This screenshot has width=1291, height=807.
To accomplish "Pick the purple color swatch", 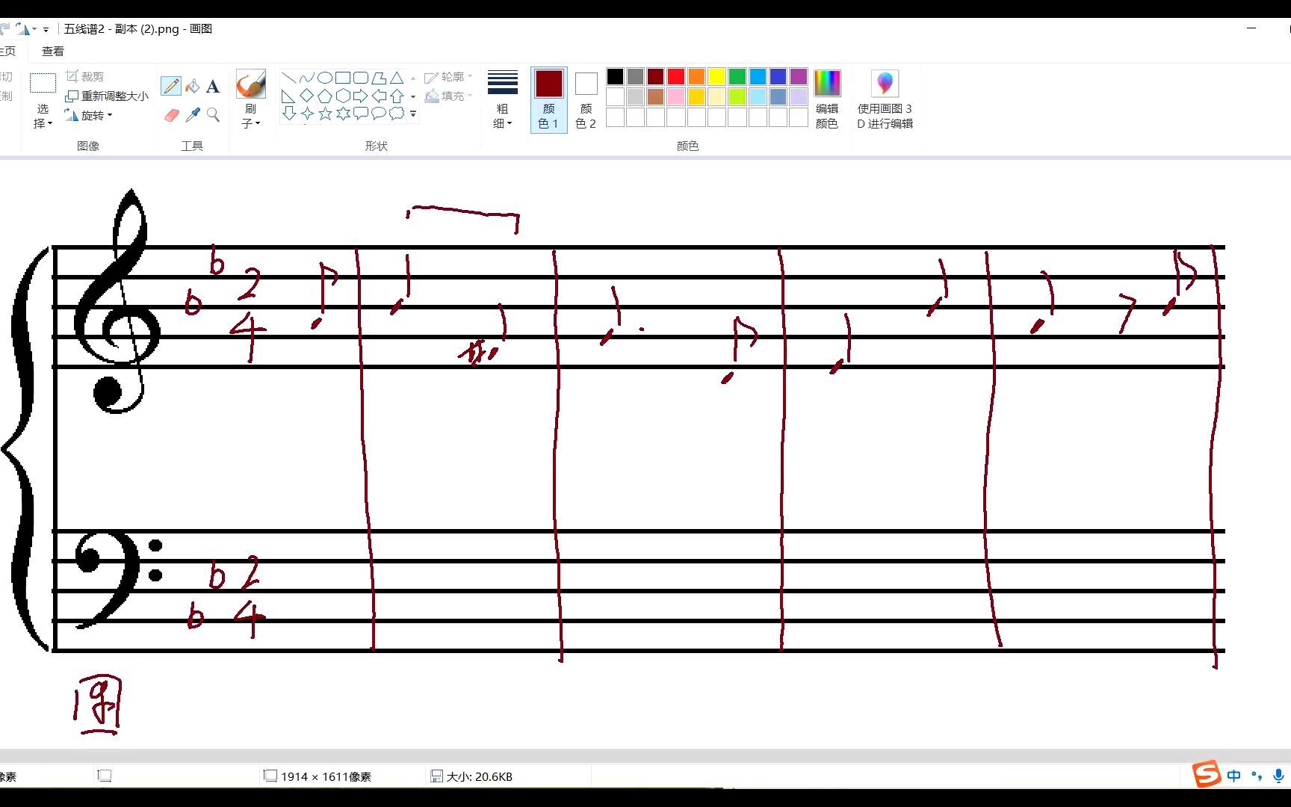I will tap(799, 76).
